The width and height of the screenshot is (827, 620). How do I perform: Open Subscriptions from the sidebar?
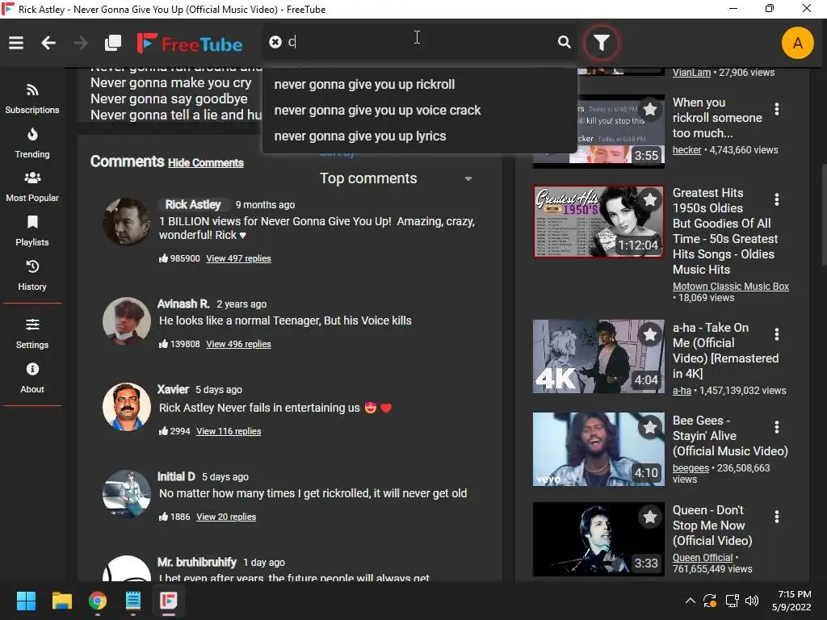click(x=32, y=98)
